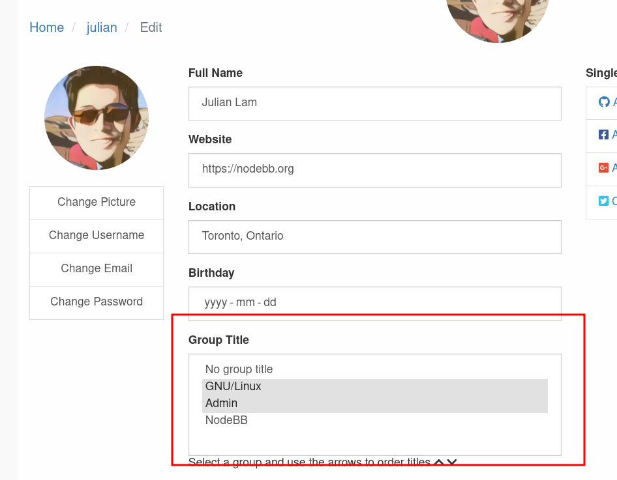Click the Twitter association icon
The image size is (617, 480).
pos(603,201)
